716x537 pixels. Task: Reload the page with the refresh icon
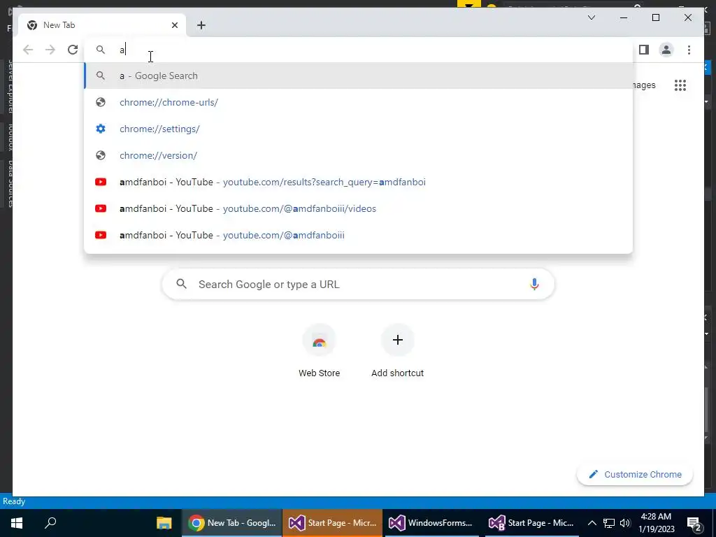point(73,50)
